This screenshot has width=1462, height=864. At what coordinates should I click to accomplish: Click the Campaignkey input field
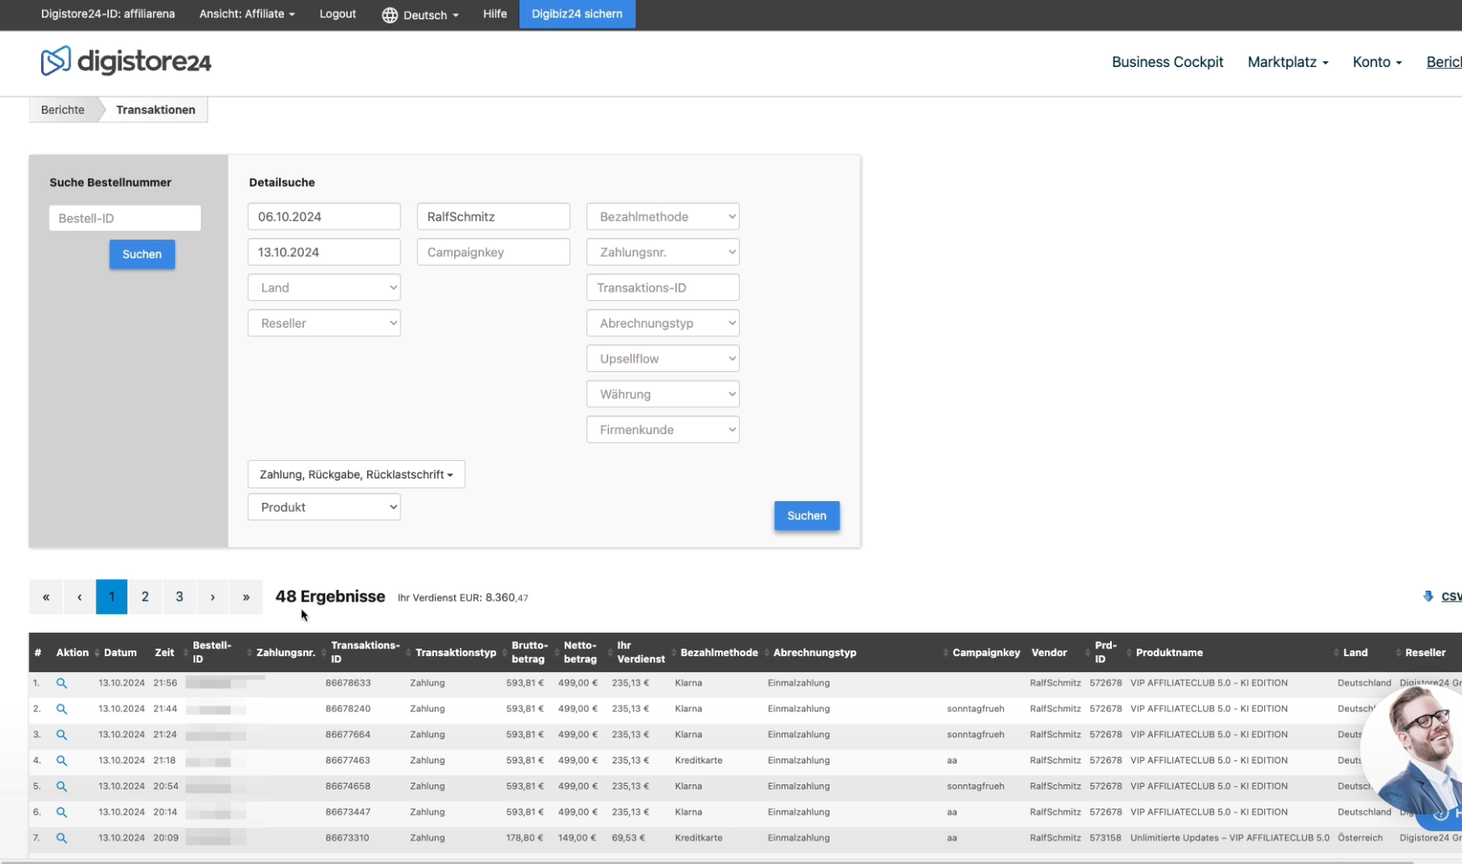[493, 252]
